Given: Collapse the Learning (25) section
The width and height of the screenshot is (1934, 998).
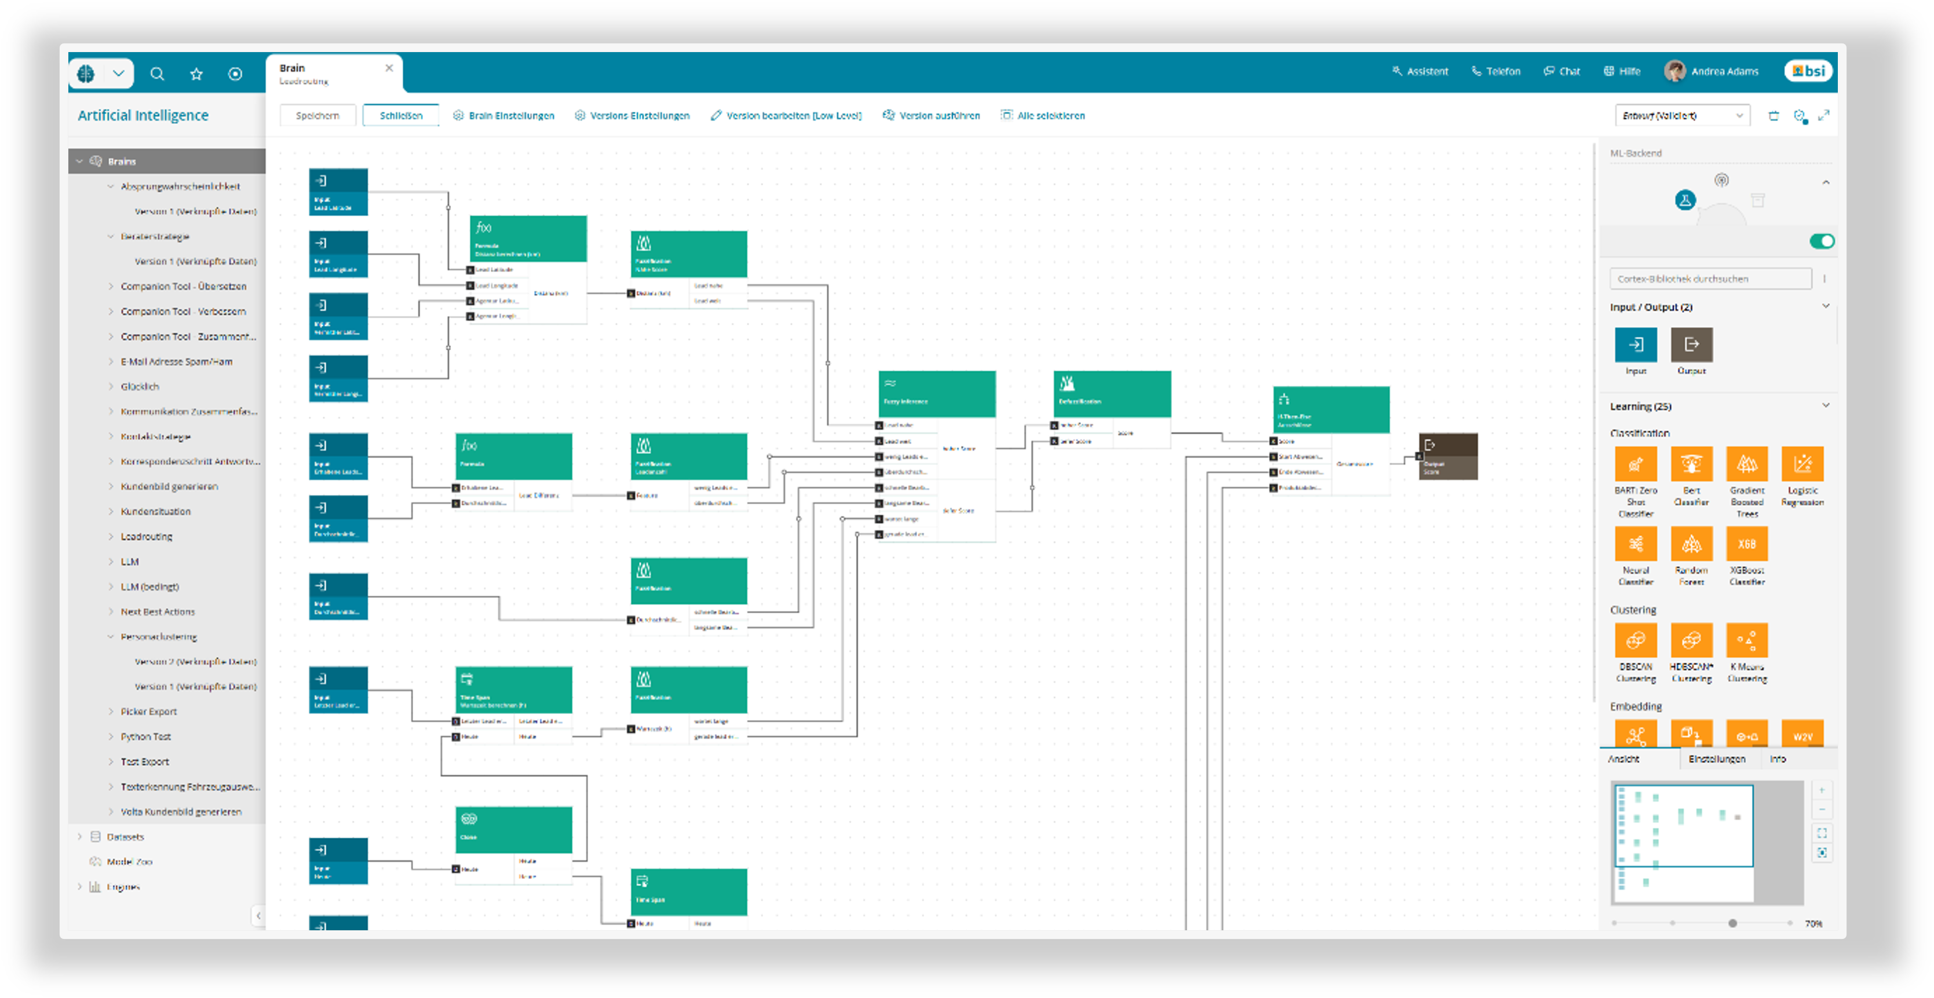Looking at the screenshot, I should (1825, 406).
